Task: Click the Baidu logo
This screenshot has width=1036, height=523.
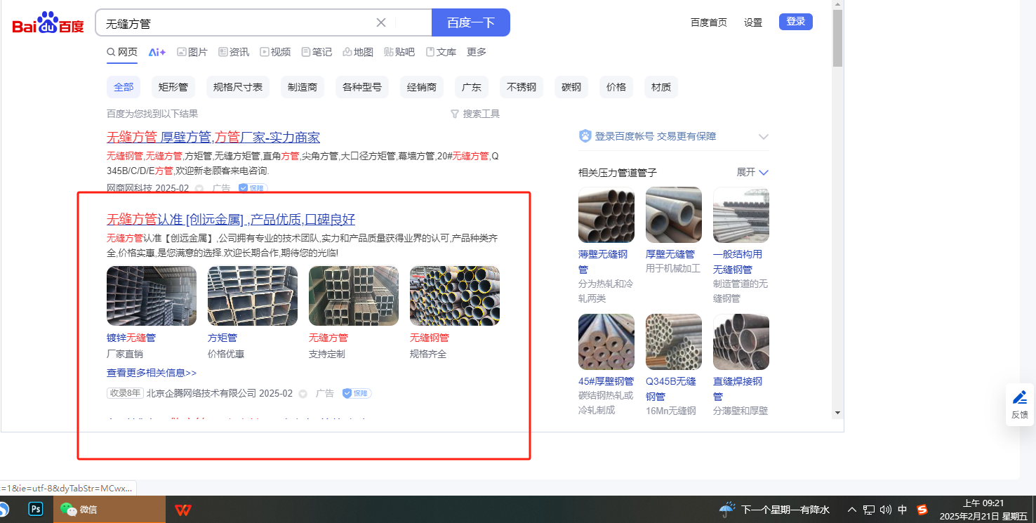Action: pos(48,23)
